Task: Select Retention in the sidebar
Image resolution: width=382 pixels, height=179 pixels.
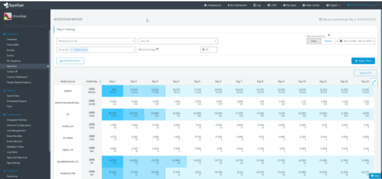Action: tap(12, 66)
